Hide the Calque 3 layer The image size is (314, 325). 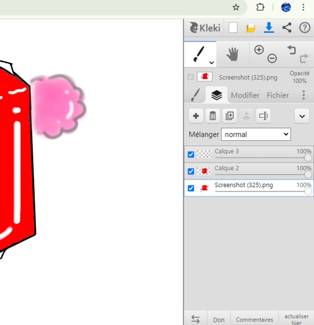(191, 154)
